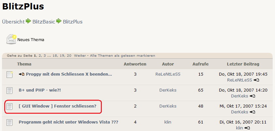
Task: Click date Di, Okt 16, 2007 20:11
Action: 243,122
